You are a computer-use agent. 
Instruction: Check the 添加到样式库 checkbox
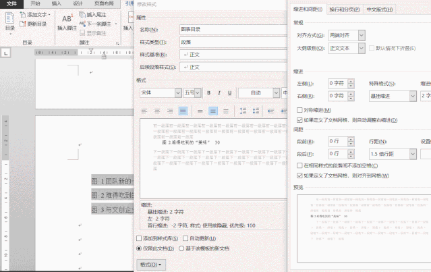point(139,238)
